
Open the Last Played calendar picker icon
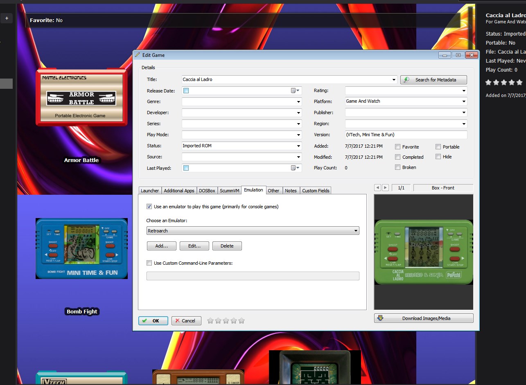[x=295, y=168]
